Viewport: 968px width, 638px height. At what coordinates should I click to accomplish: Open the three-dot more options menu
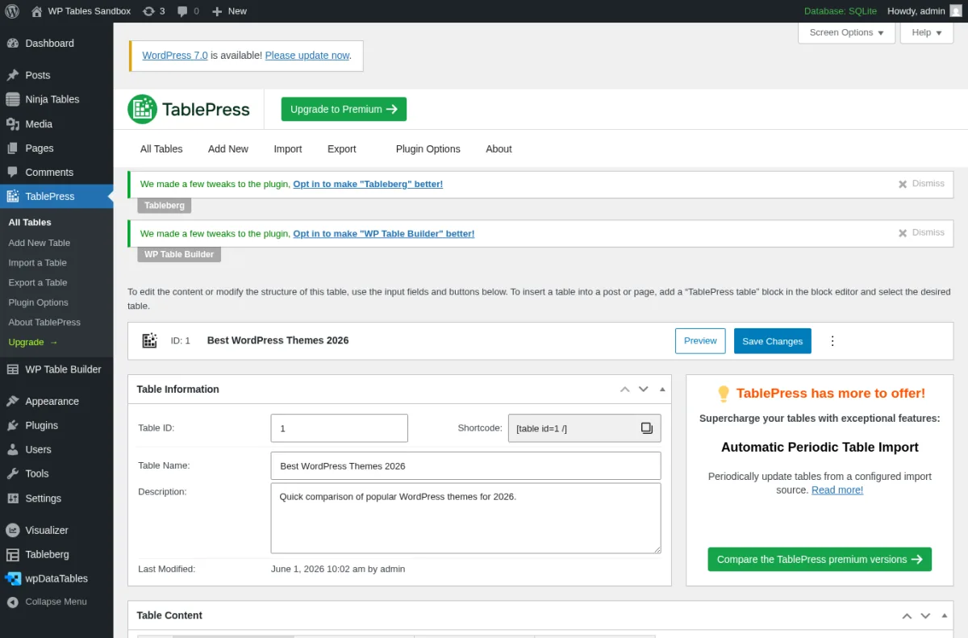coord(832,341)
